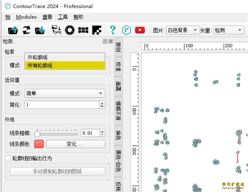This screenshot has width=248, height=192.
Task: Click the hexagon ContourTrace logo icon
Action: click(x=126, y=30)
